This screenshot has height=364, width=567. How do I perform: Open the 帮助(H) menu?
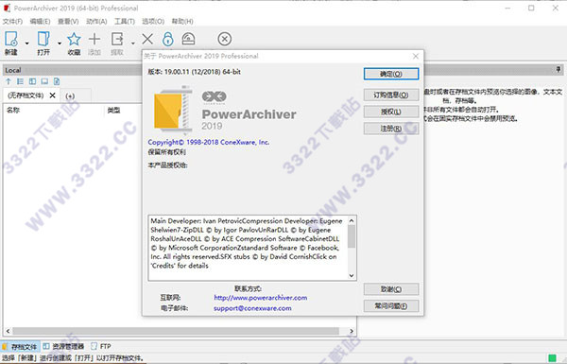[x=182, y=22]
